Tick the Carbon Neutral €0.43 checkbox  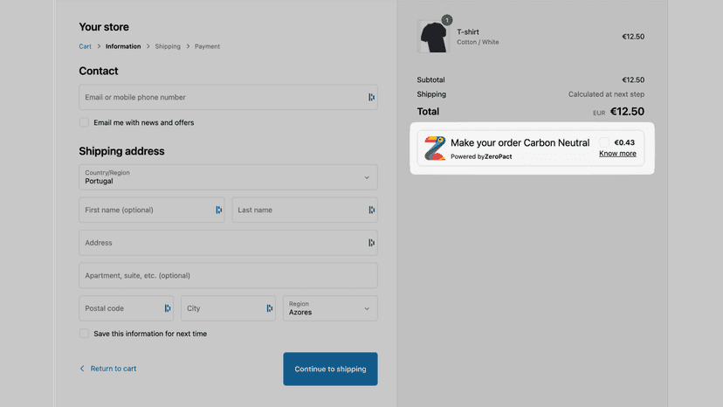coord(604,142)
